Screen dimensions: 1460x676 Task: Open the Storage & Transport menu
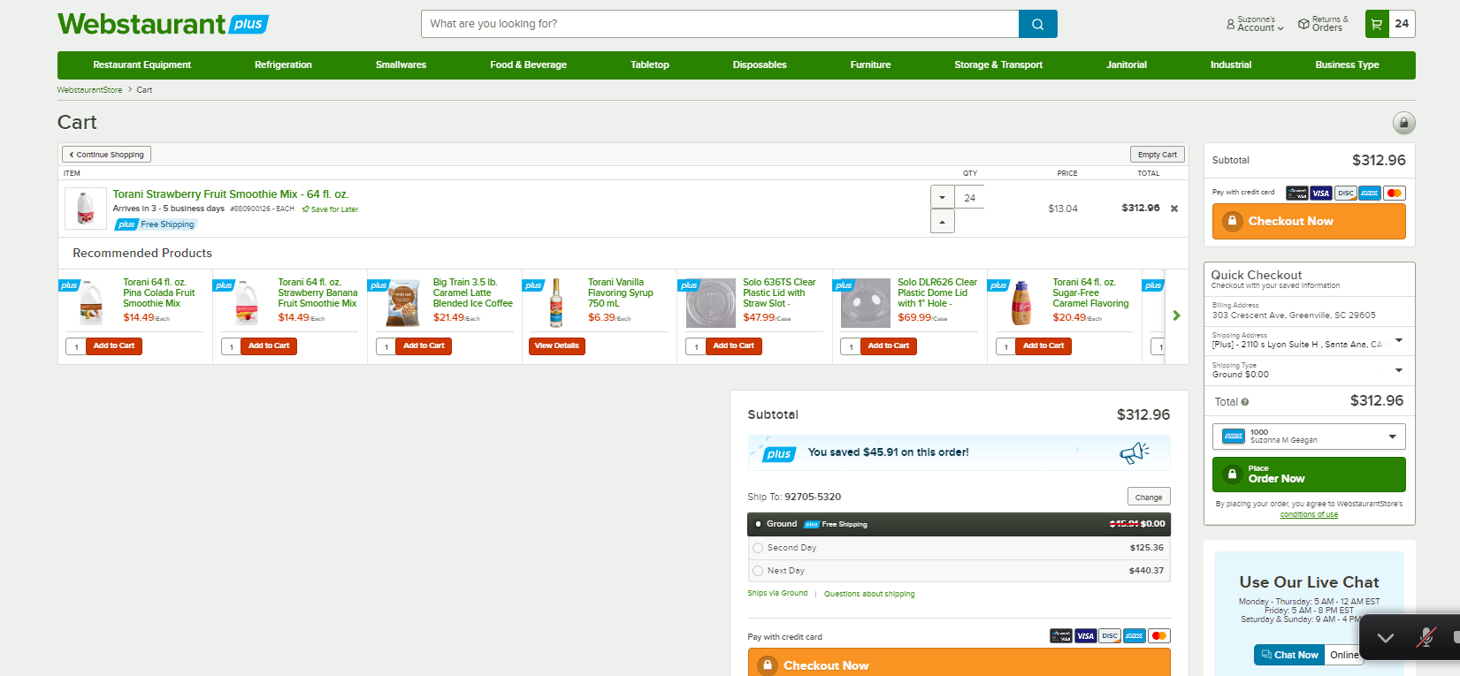(998, 65)
